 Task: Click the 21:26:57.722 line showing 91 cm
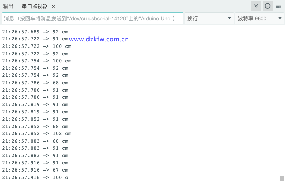(x=35, y=39)
